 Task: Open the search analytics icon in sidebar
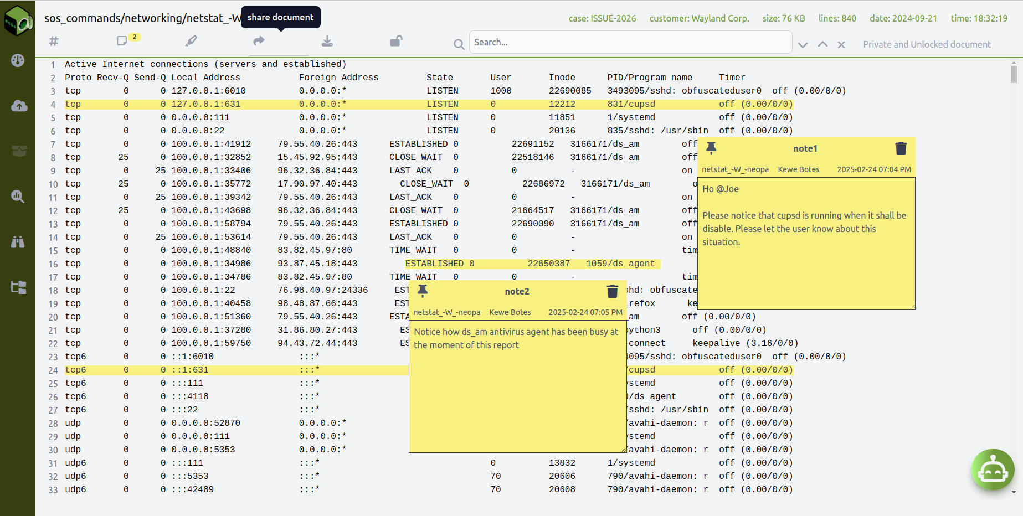18,197
